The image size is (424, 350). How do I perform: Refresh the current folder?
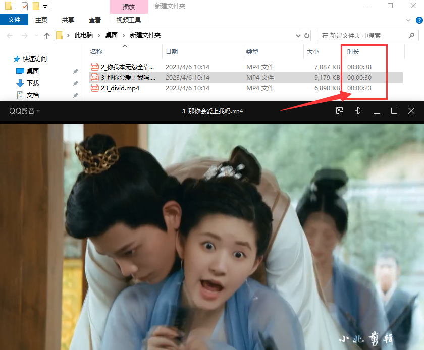pos(307,35)
